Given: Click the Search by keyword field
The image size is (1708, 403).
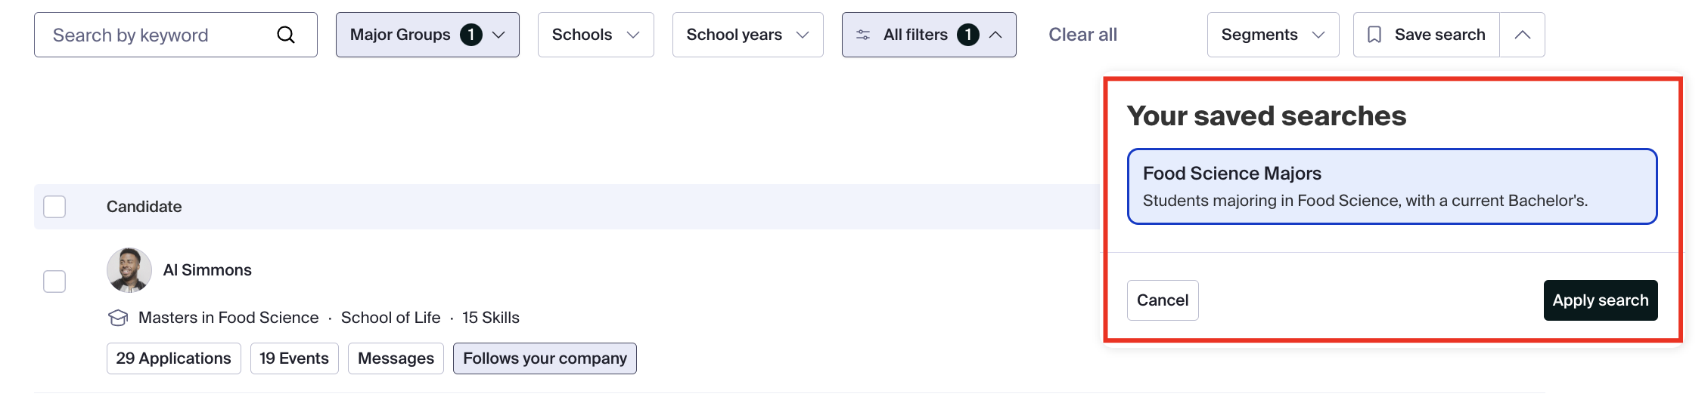Looking at the screenshot, I should point(175,35).
